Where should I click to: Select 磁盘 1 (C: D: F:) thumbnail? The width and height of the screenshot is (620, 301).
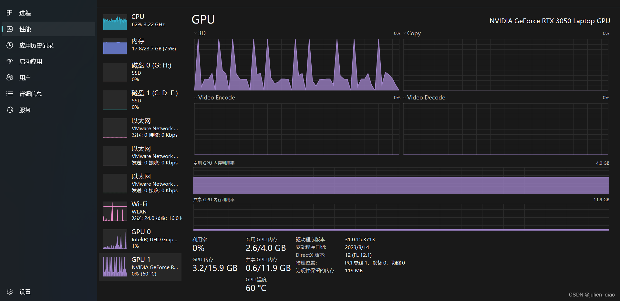click(115, 100)
